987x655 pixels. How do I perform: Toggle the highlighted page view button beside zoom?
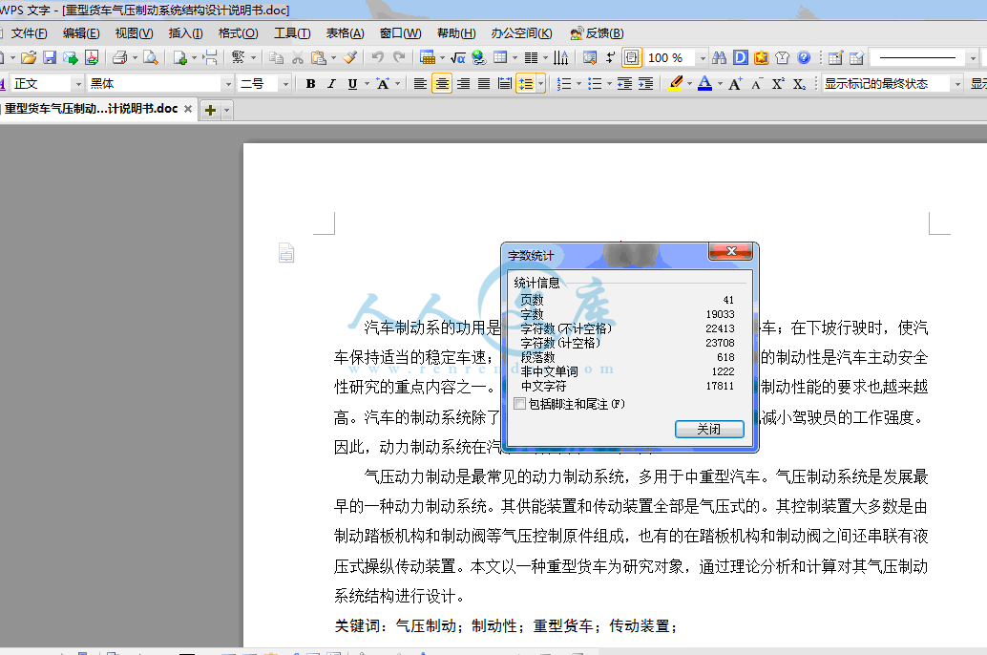click(x=632, y=58)
